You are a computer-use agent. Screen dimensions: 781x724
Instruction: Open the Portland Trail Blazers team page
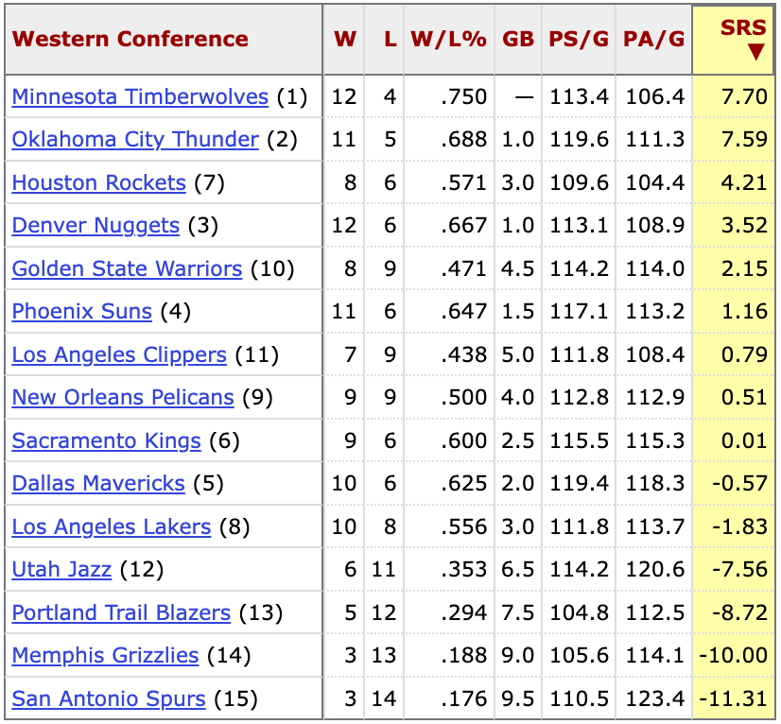pyautogui.click(x=119, y=612)
